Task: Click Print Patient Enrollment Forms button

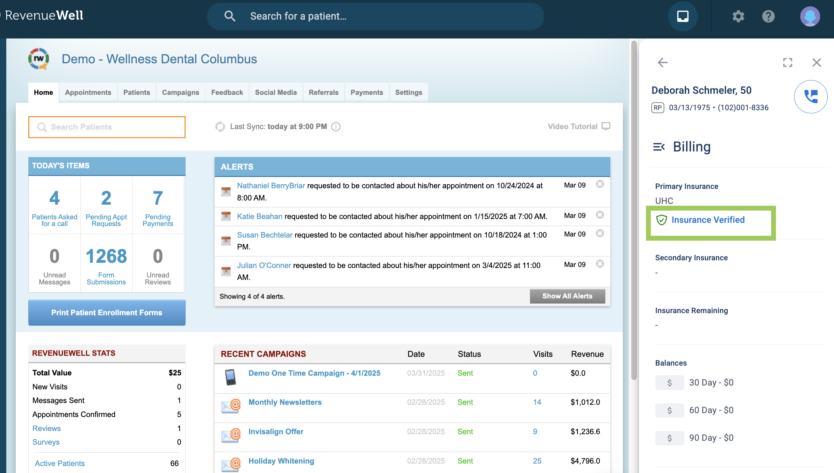Action: click(107, 313)
